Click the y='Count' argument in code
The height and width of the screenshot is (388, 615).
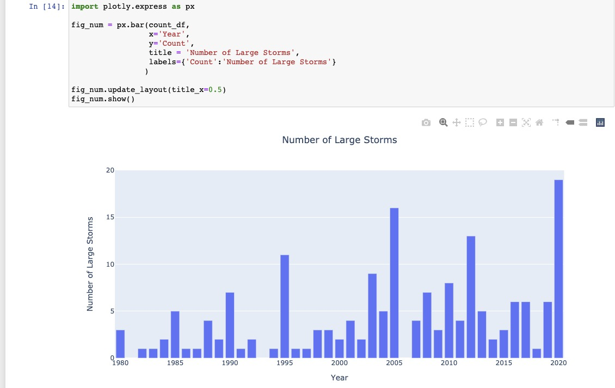point(171,44)
